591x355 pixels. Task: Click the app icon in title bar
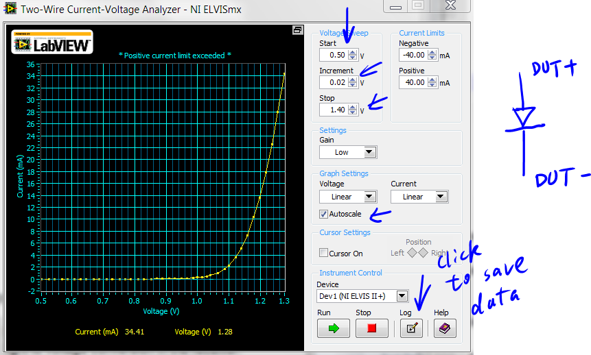[x=10, y=8]
